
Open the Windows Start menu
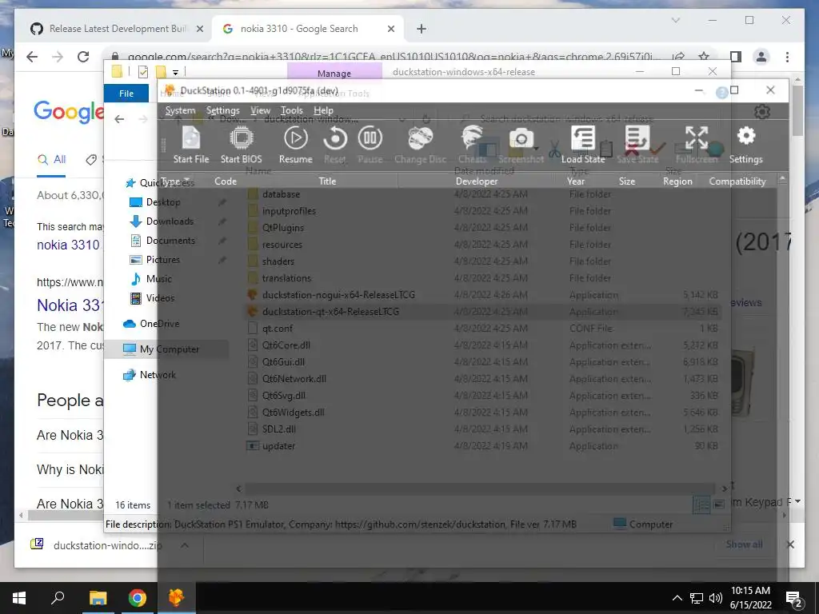click(x=19, y=598)
